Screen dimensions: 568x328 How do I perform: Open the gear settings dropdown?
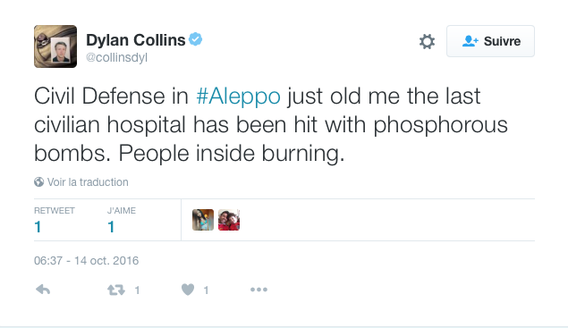click(x=427, y=41)
